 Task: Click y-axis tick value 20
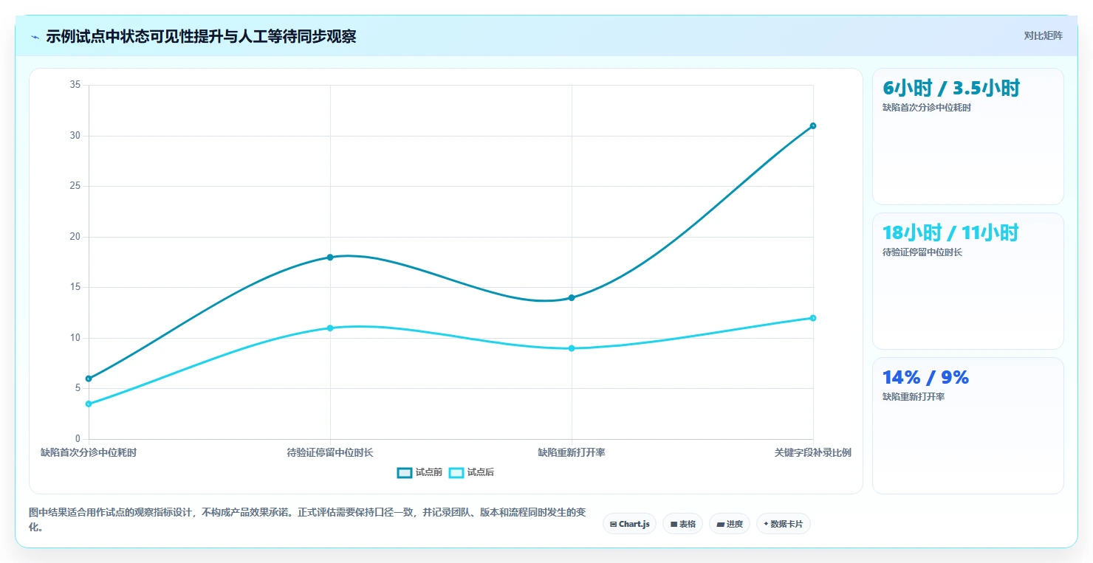(x=75, y=237)
